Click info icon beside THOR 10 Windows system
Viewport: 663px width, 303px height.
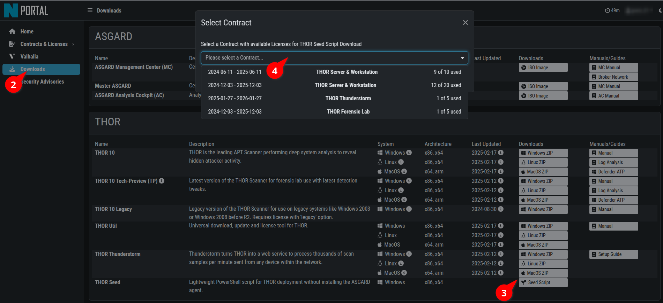[409, 153]
